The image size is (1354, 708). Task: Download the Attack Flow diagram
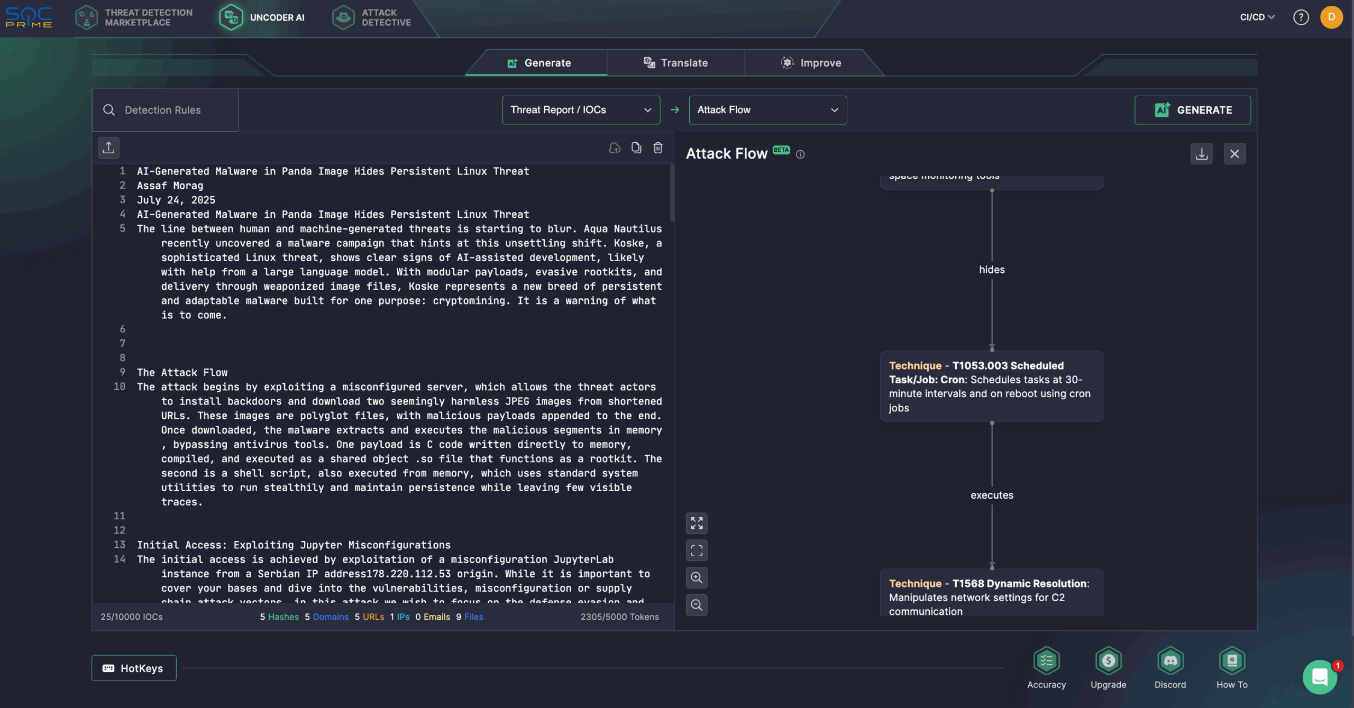[x=1202, y=153]
